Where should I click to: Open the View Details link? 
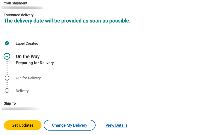coord(116,125)
